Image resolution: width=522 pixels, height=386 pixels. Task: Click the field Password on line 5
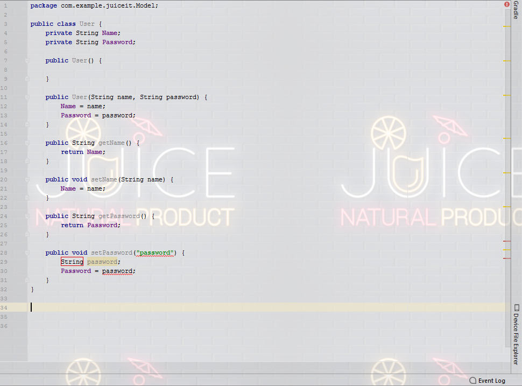click(117, 43)
